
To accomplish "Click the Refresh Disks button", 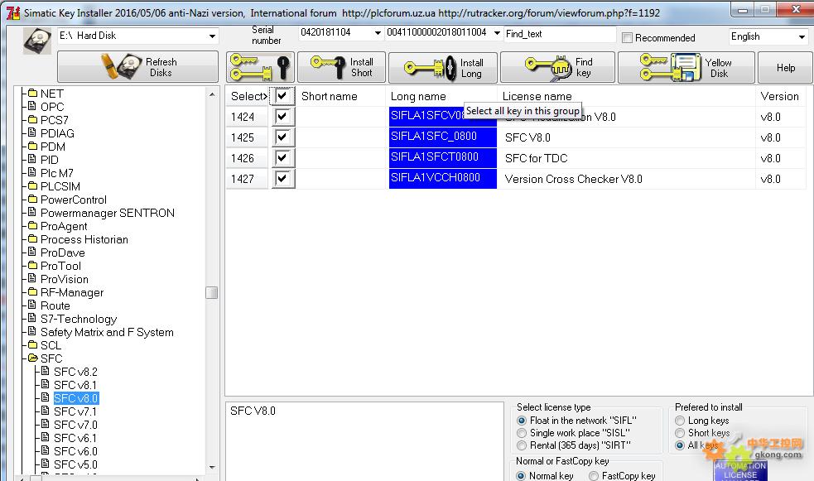I will coord(137,67).
